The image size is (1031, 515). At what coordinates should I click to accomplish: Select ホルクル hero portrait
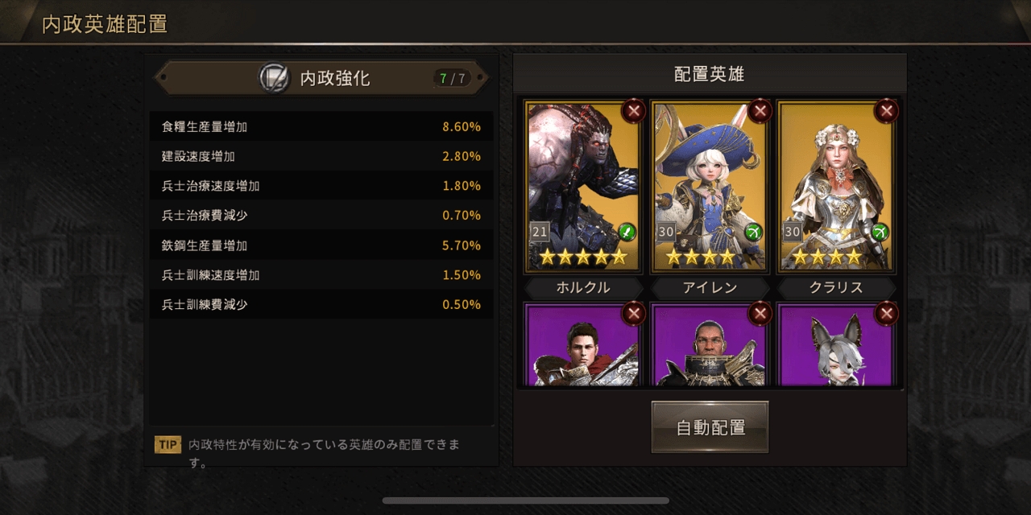[x=582, y=186]
